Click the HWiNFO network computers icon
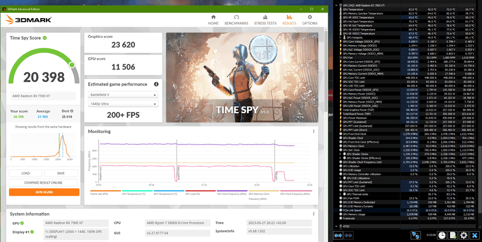Viewport: 482px width, 242px height. click(416, 235)
